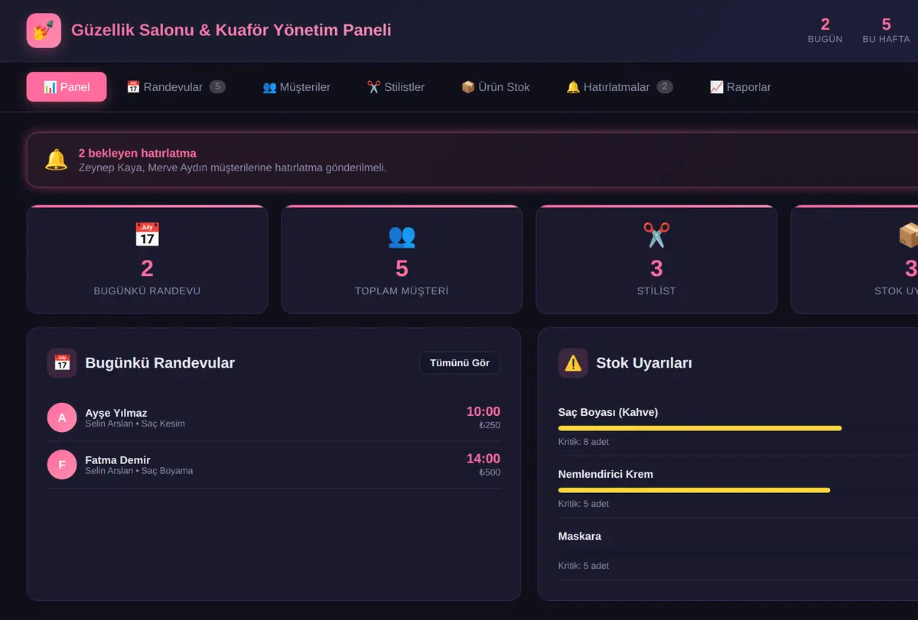Click the ₺500 price
918x620 pixels.
coord(490,472)
